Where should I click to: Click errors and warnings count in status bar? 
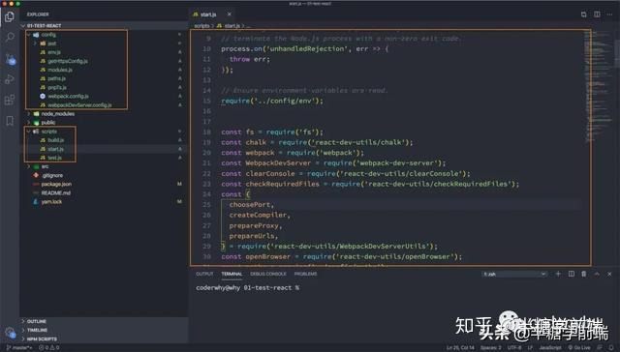click(x=49, y=348)
